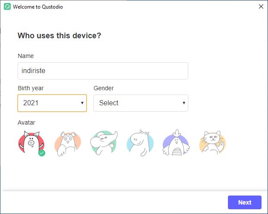268x214 pixels.
Task: Select the pig avatar
Action: [x=31, y=143]
